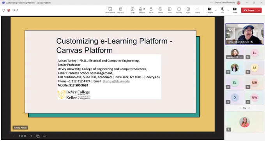This screenshot has width=265, height=141.
Task: Click the recording indicator icon
Action: pos(9,10)
